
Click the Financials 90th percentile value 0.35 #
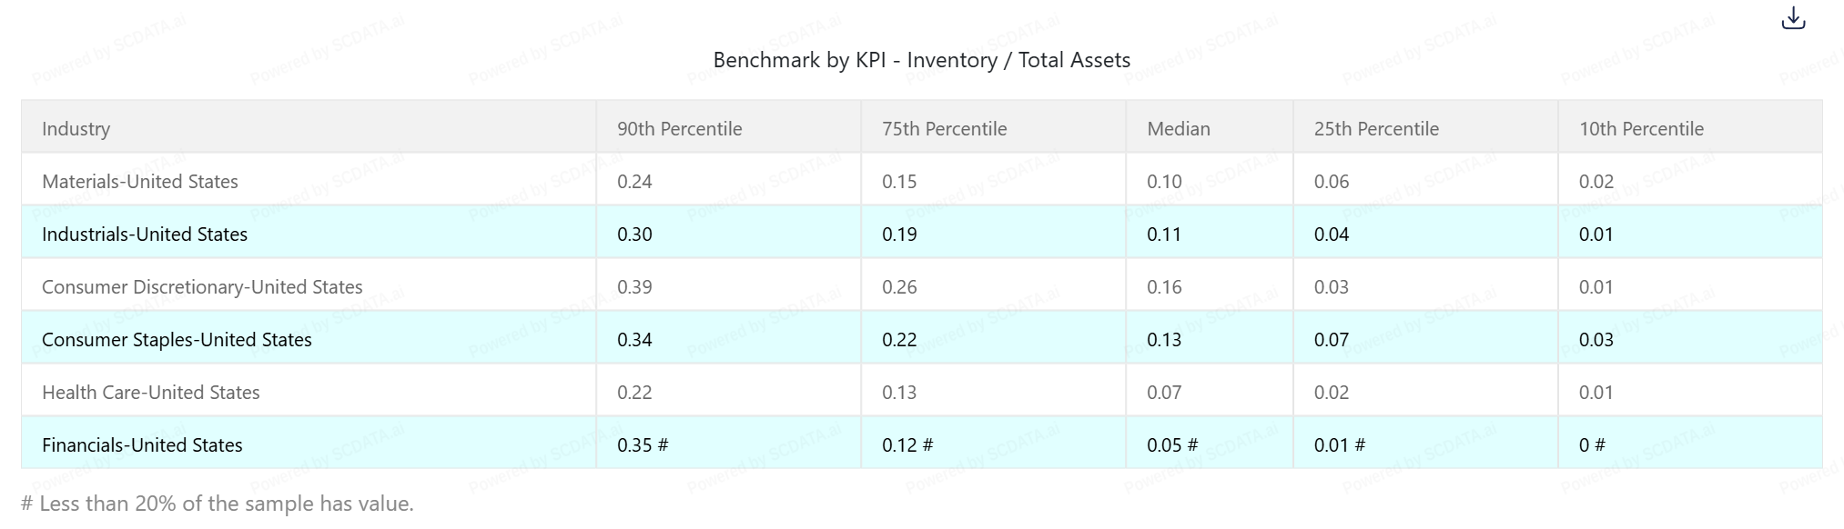tap(642, 445)
